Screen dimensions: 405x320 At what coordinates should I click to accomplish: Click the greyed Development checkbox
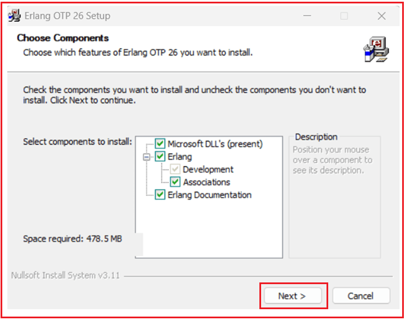coord(175,169)
